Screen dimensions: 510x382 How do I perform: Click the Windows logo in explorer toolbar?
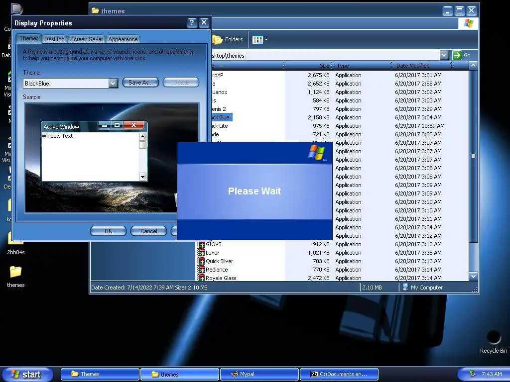click(x=468, y=23)
